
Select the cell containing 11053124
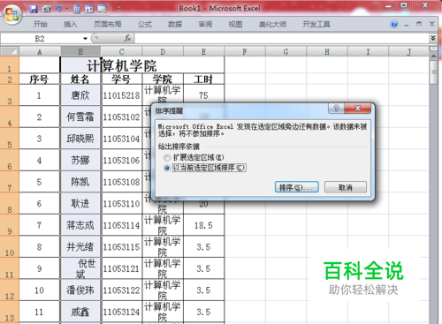(x=122, y=312)
